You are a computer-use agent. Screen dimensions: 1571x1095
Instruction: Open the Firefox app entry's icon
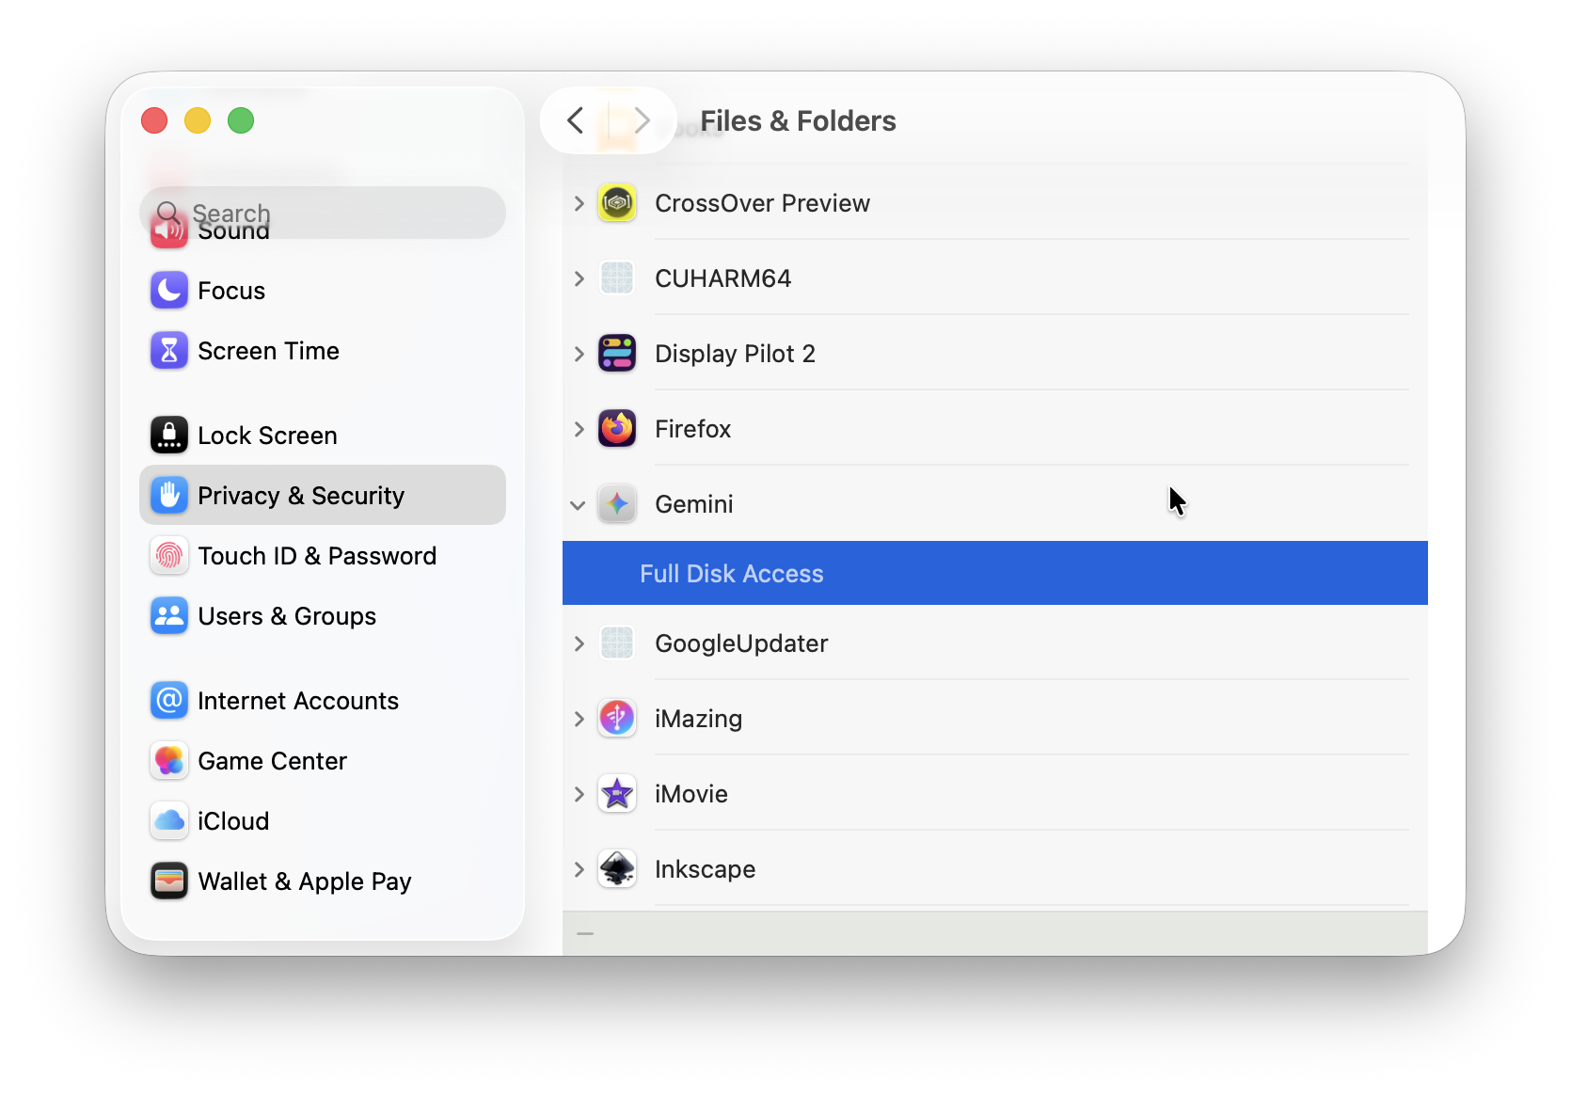click(617, 428)
